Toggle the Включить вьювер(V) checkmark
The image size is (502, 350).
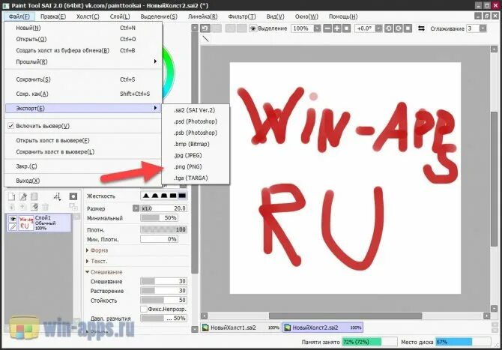11,126
